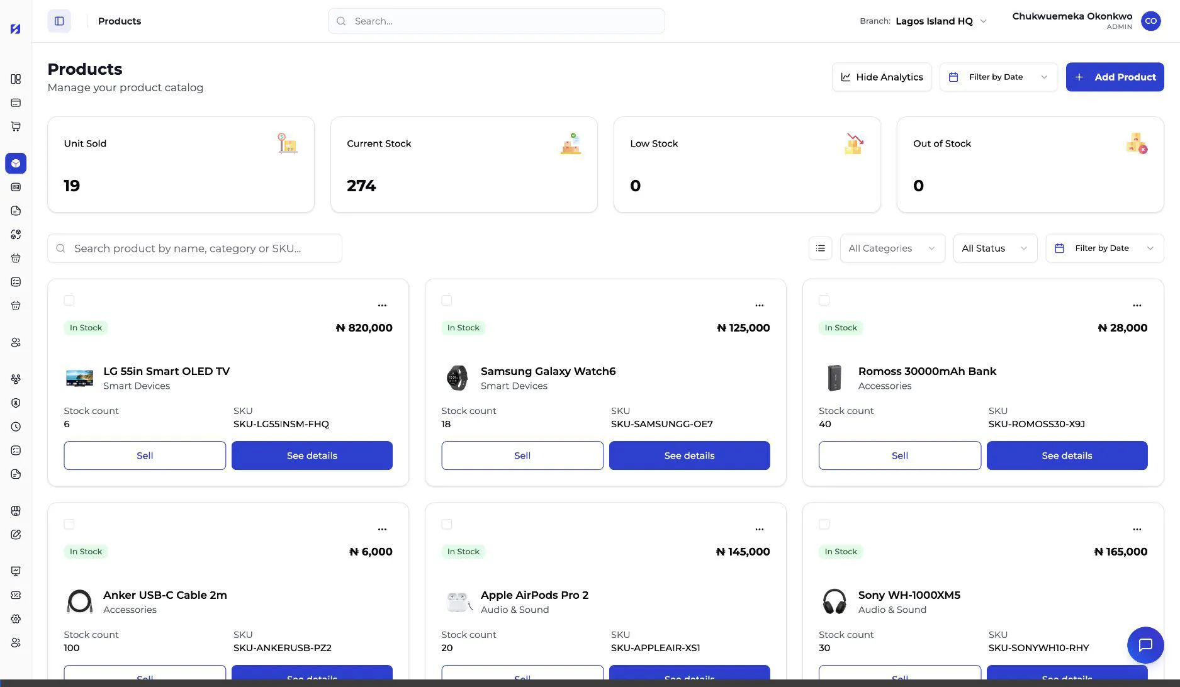1180x687 pixels.
Task: Focus the product name or SKU search field
Action: point(195,249)
